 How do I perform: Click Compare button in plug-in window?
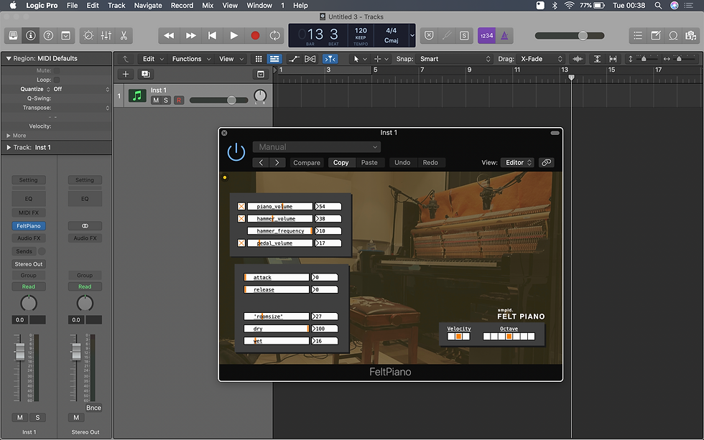point(307,162)
